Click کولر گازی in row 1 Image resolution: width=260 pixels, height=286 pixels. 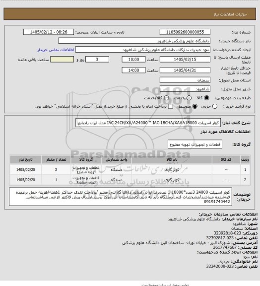click(171, 170)
